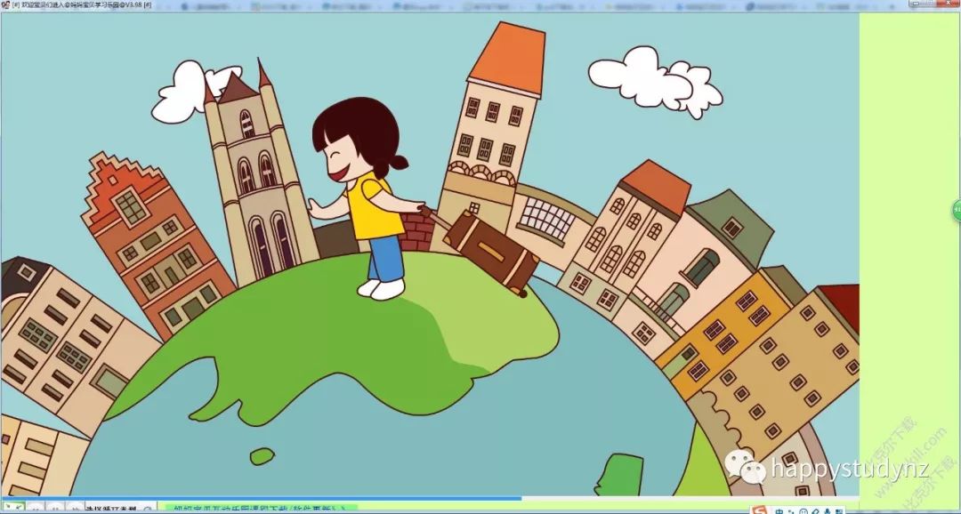Click the application icon in the title bar
Image resolution: width=961 pixels, height=514 pixels.
pos(5,4)
